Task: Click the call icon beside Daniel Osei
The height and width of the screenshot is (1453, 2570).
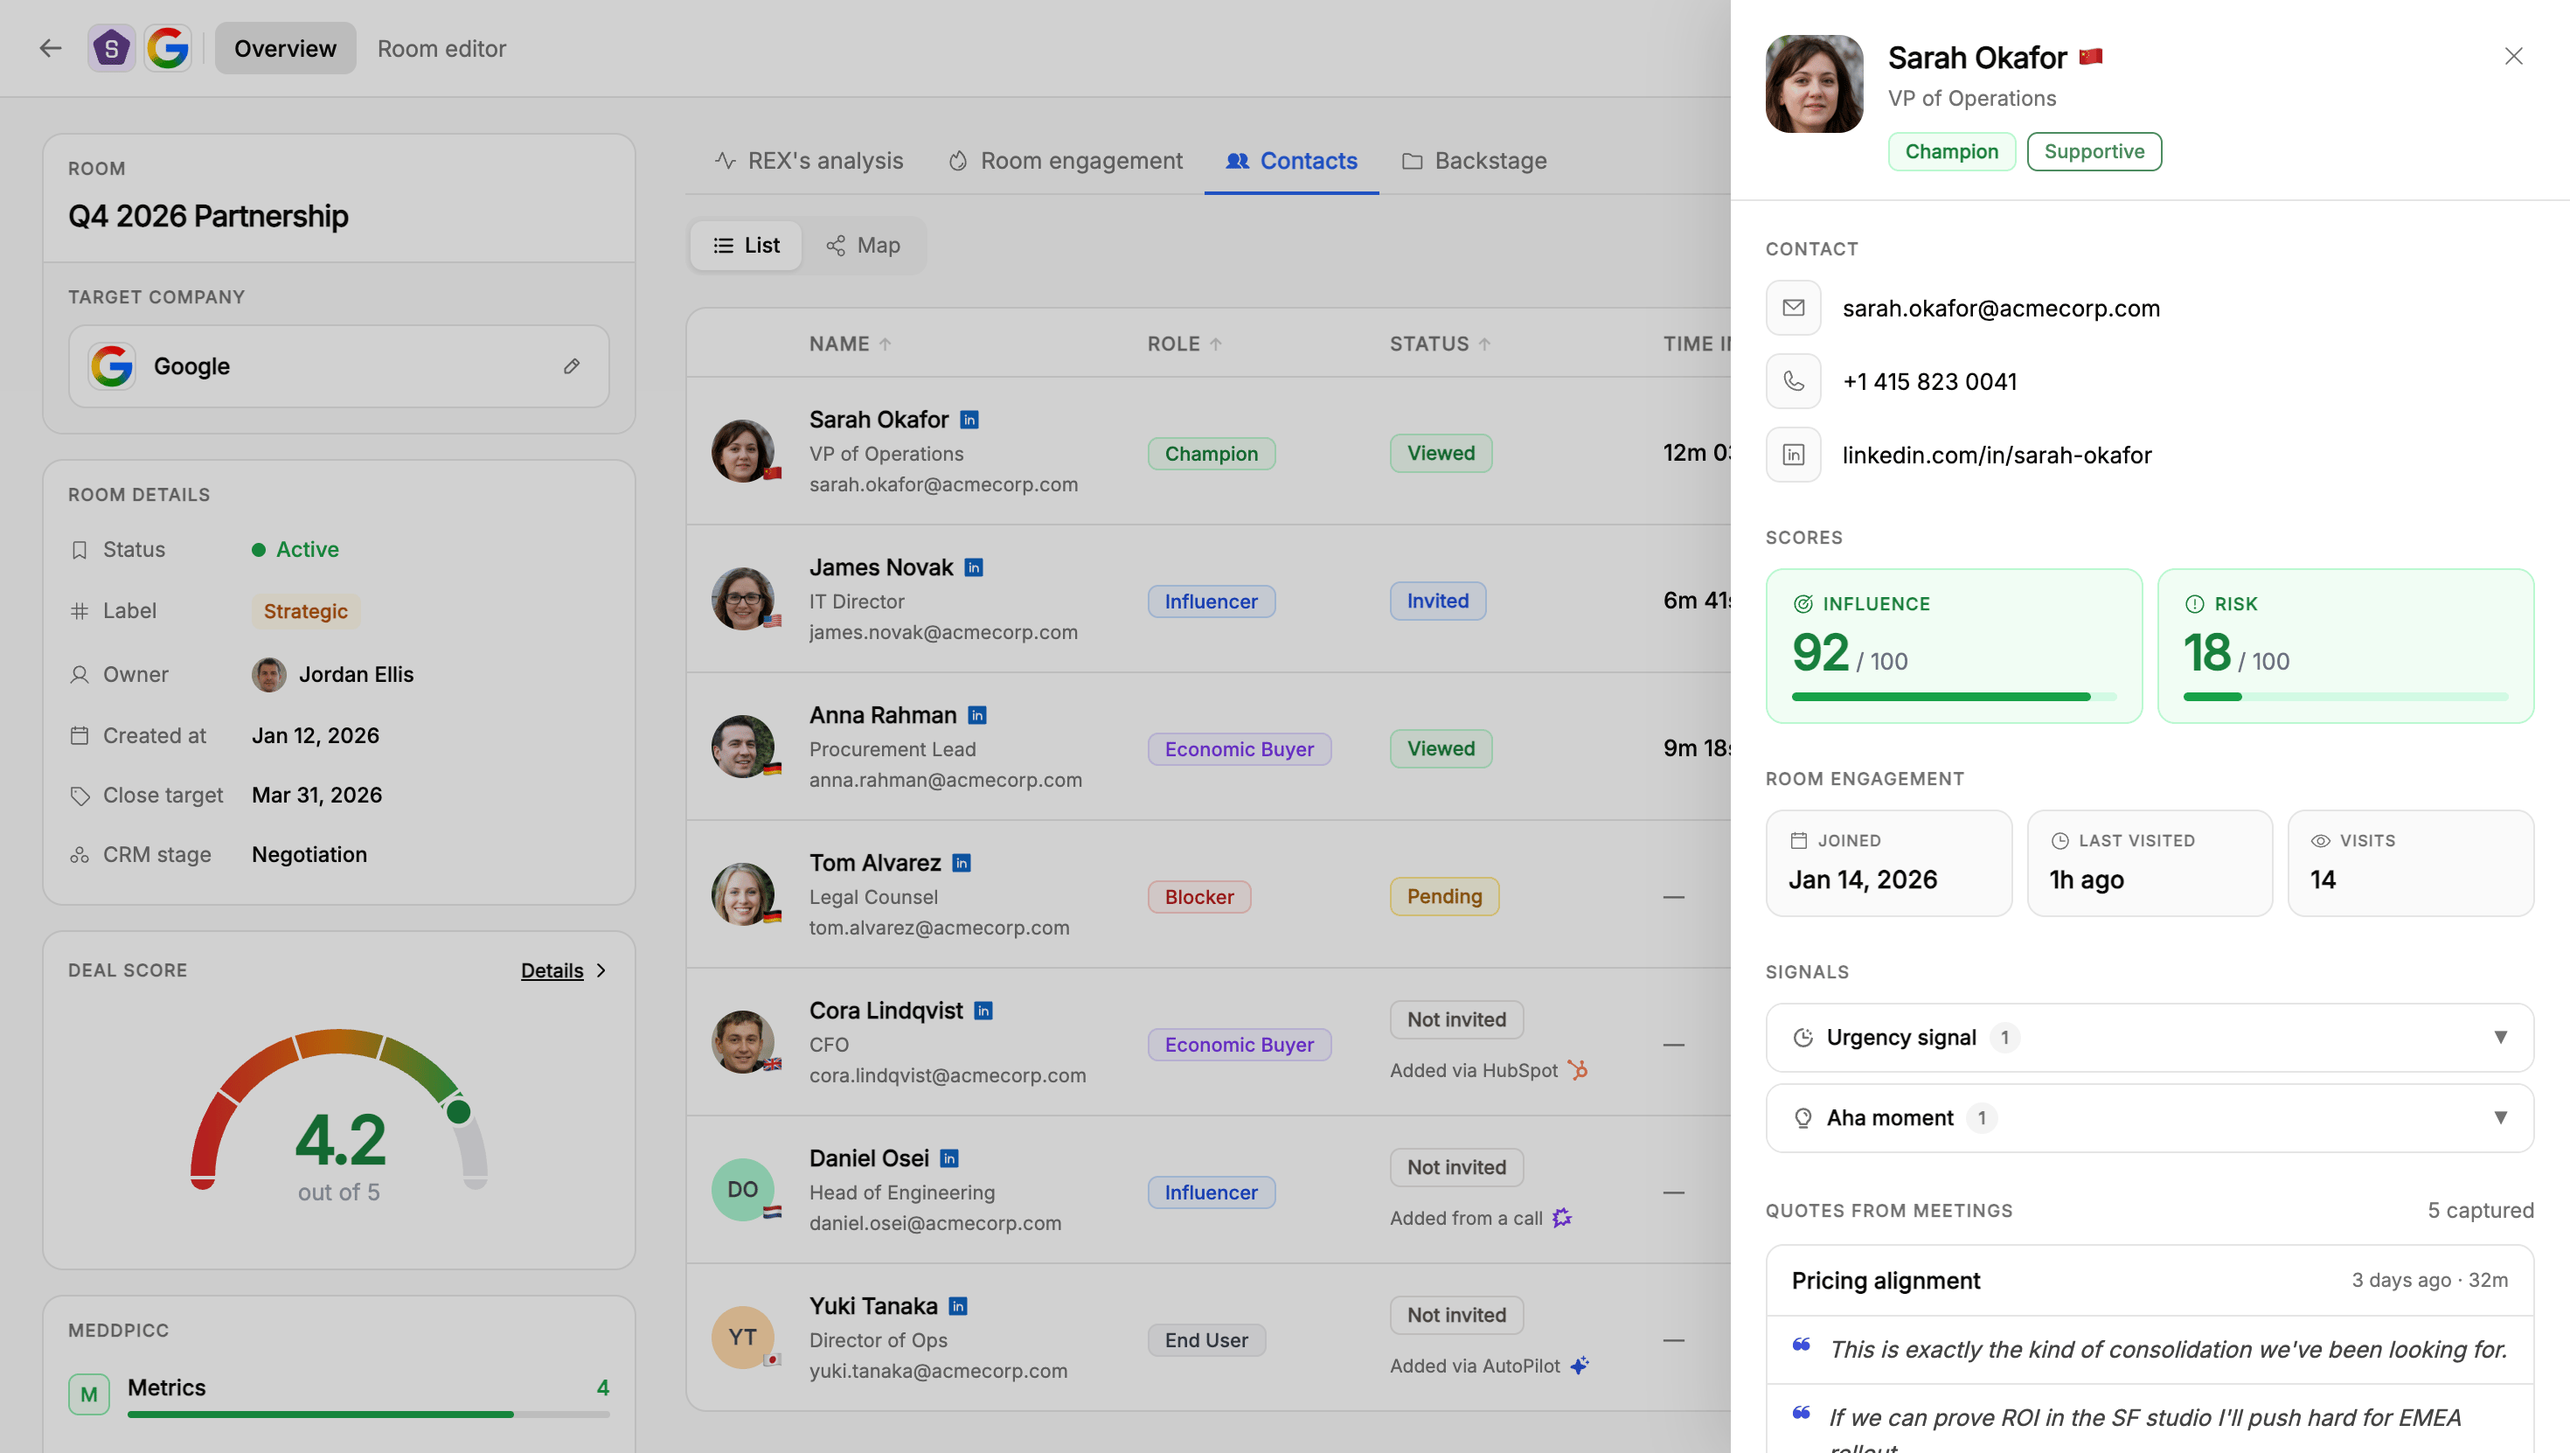Action: pos(1562,1218)
